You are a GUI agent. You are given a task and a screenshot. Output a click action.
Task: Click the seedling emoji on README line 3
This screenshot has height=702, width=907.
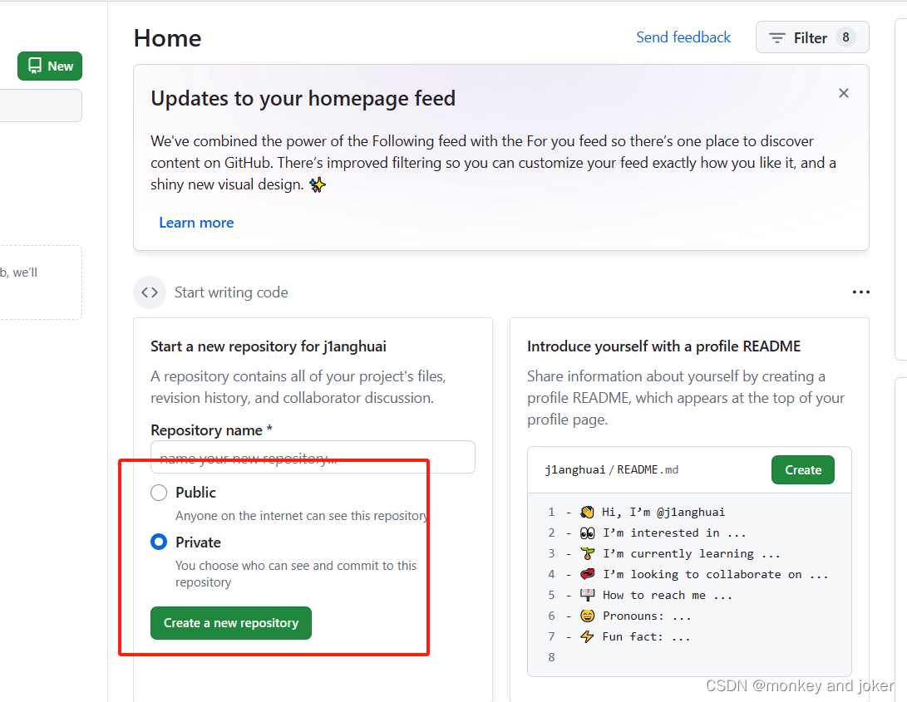coord(587,554)
